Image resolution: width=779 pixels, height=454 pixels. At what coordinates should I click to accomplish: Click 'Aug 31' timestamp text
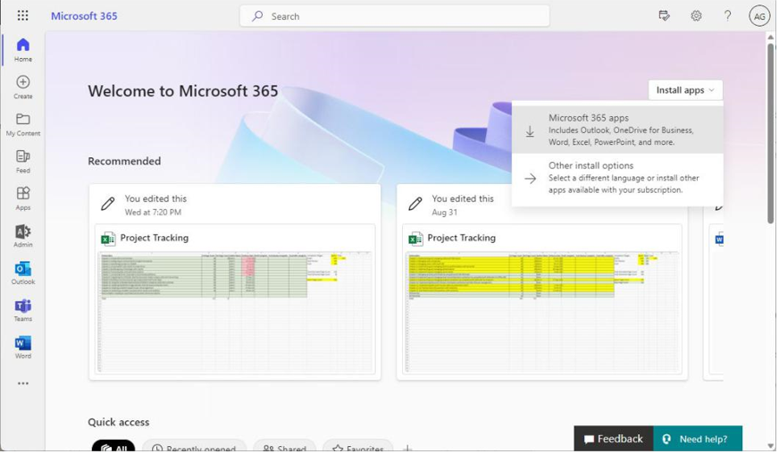coord(445,213)
